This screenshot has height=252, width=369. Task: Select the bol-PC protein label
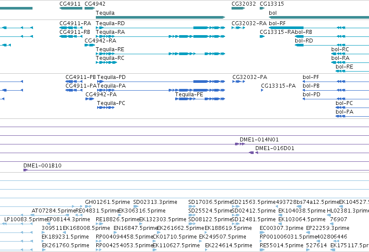tap(344, 103)
